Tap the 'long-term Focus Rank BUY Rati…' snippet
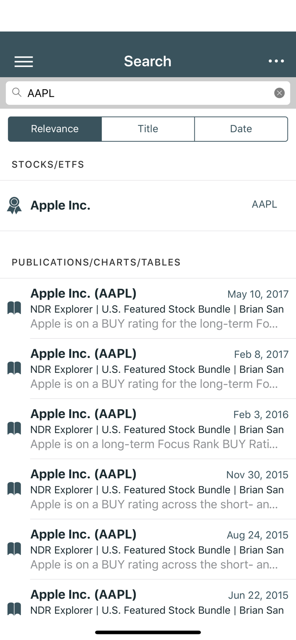Viewport: 296px width, 640px height. 154,445
